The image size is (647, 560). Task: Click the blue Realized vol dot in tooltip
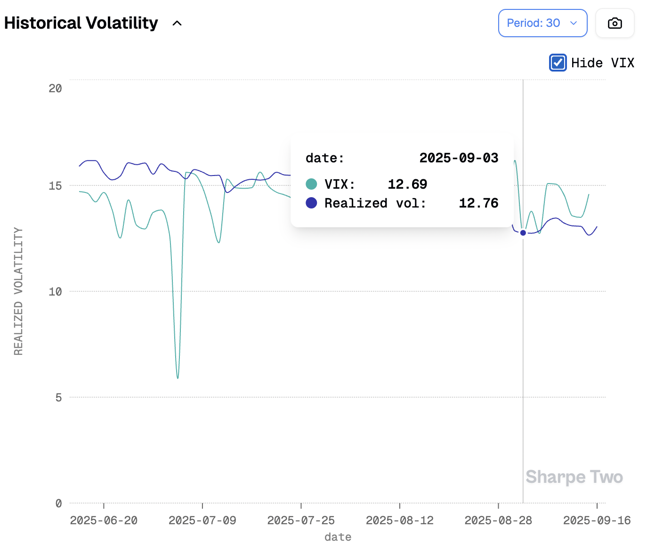(311, 203)
